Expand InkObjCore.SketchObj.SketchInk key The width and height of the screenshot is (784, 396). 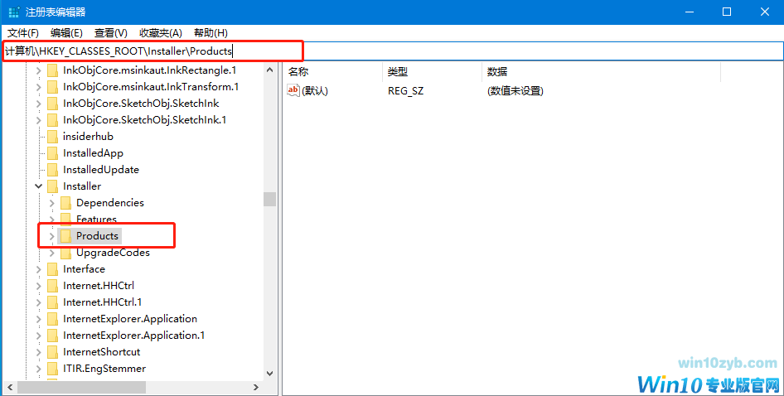[x=38, y=104]
